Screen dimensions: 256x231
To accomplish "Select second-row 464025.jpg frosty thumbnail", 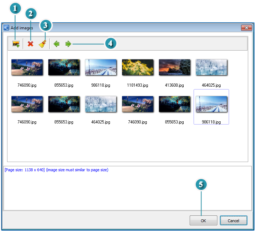I will (x=101, y=104).
